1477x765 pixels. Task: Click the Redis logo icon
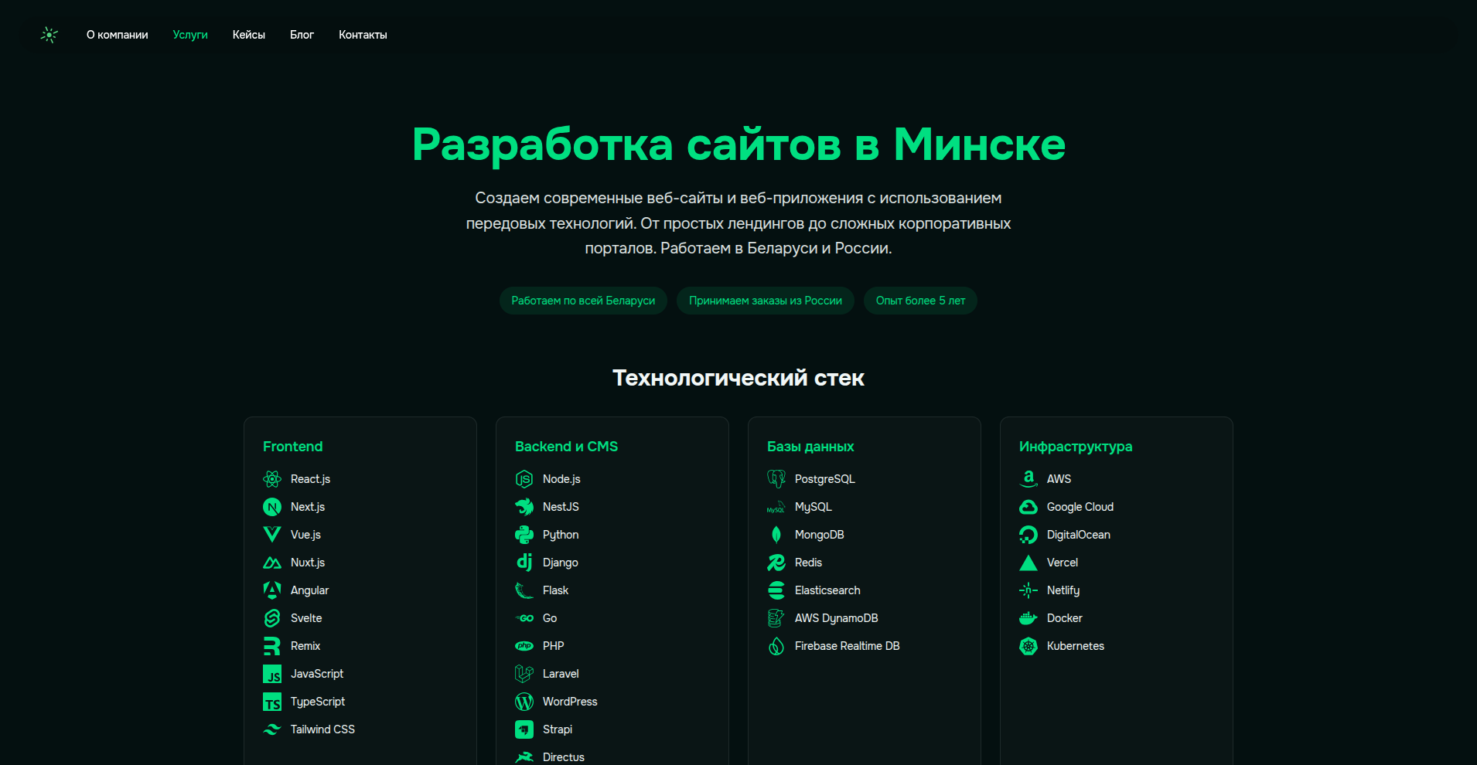coord(776,563)
